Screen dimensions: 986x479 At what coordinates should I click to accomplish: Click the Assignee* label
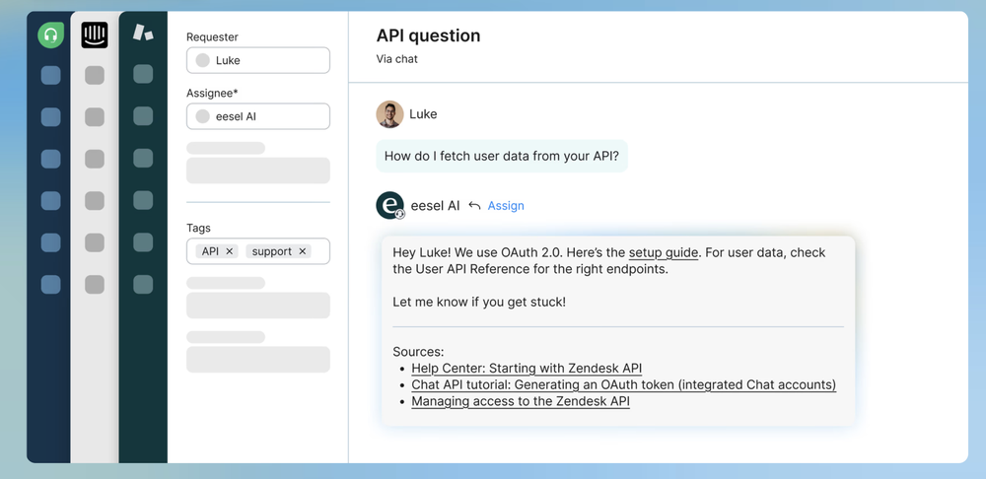(213, 93)
